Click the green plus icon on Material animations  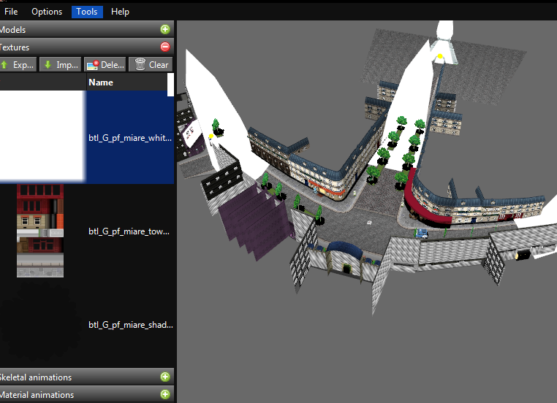point(165,394)
